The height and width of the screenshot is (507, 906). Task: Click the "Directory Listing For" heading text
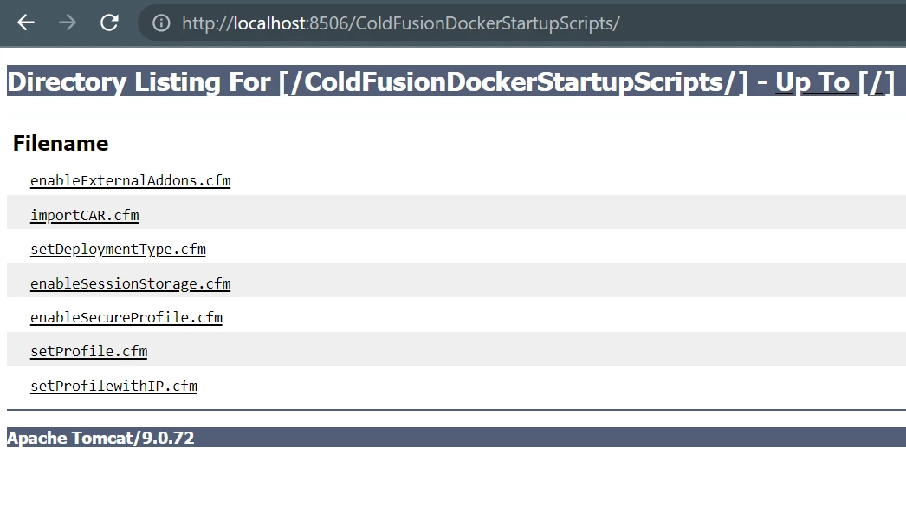click(x=139, y=82)
